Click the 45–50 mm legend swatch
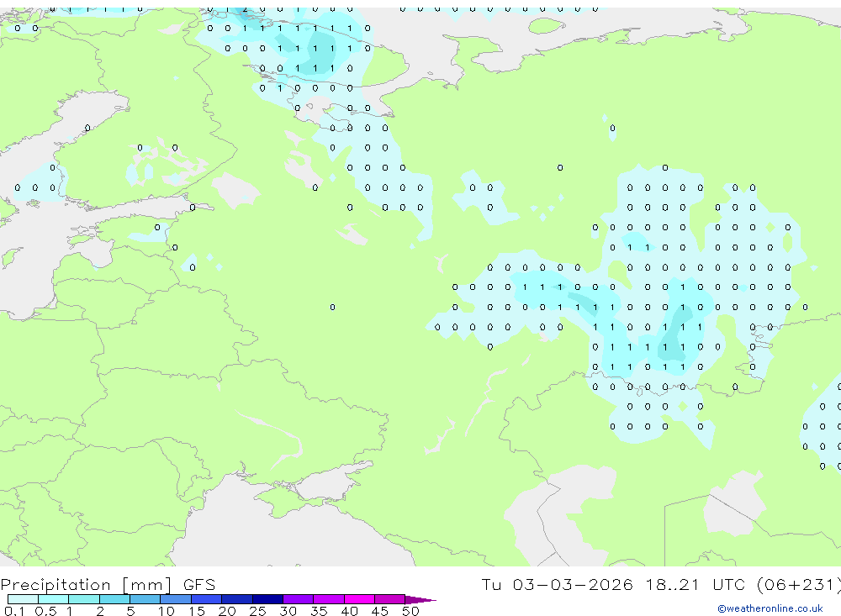Viewport: 841px width, 616px height. click(389, 599)
